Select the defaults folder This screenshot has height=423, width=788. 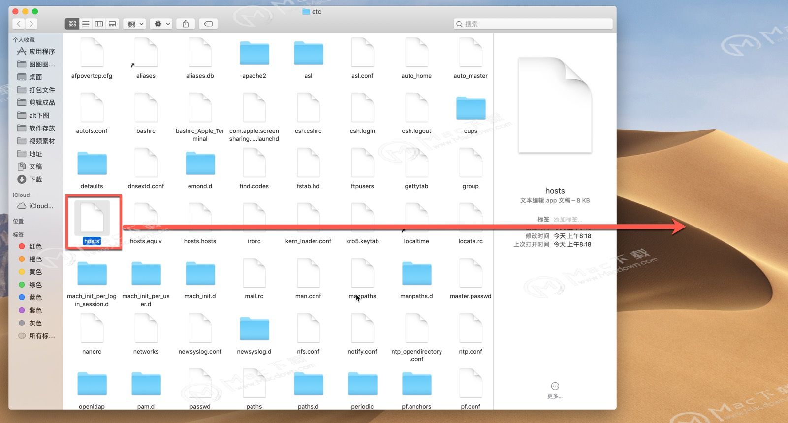tap(92, 163)
